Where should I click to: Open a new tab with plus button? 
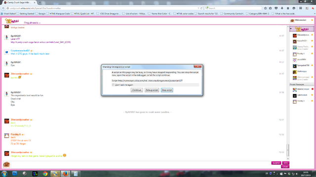[39, 2]
